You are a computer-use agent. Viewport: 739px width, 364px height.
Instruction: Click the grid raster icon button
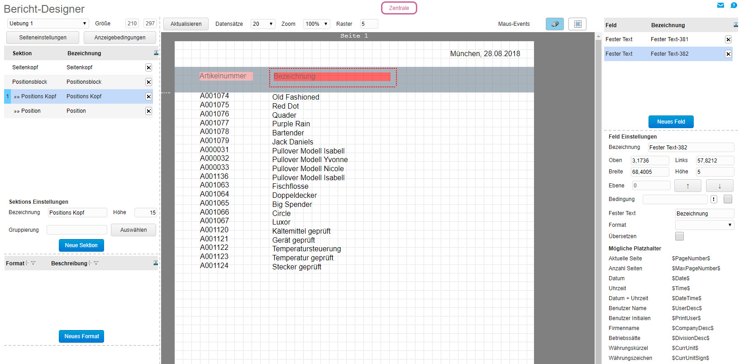coord(577,24)
